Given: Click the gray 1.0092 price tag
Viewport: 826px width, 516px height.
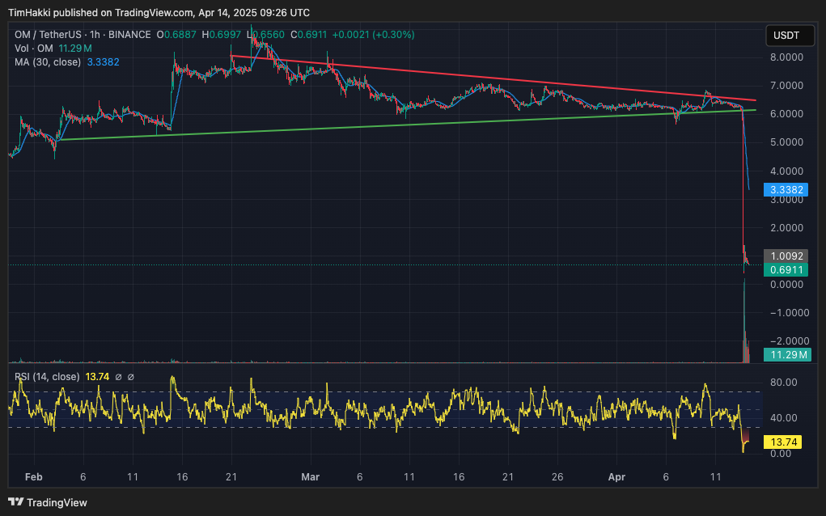Looking at the screenshot, I should [x=788, y=255].
